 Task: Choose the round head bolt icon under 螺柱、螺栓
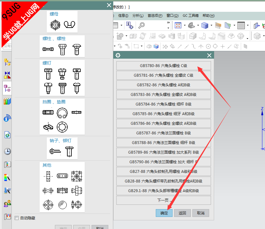[x=77, y=50]
